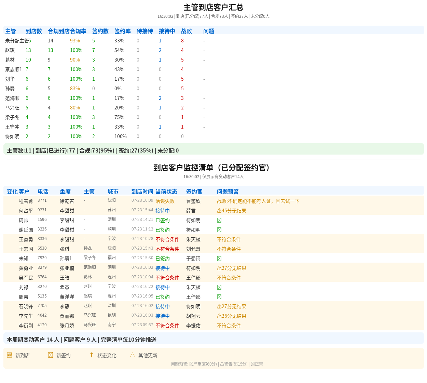Click the city 昆明 cell
This screenshot has height=383, width=427.
112,315
